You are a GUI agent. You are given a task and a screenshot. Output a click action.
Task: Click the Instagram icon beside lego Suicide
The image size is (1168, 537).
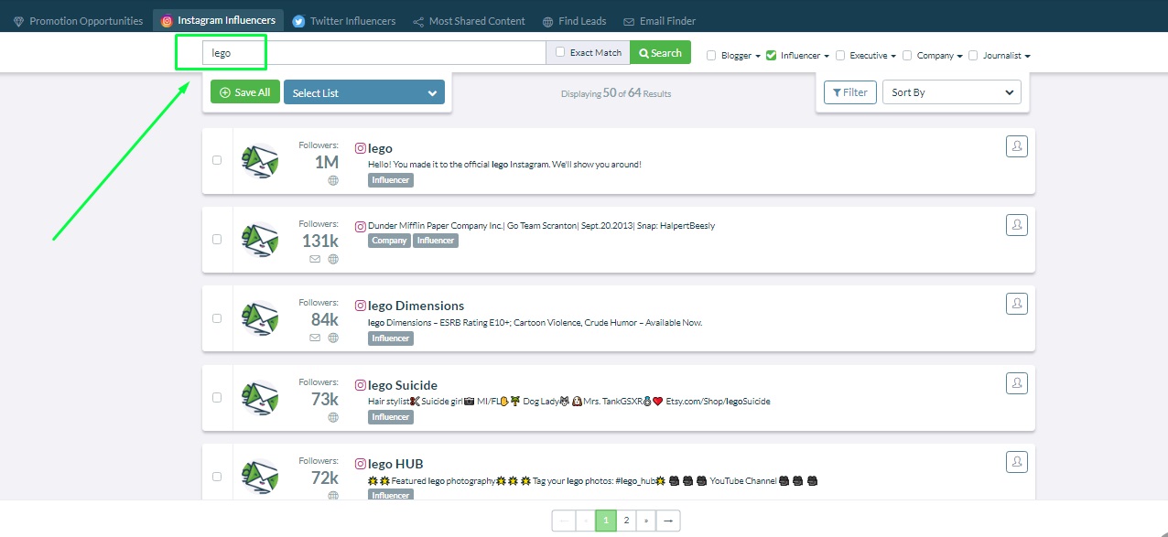tap(361, 385)
